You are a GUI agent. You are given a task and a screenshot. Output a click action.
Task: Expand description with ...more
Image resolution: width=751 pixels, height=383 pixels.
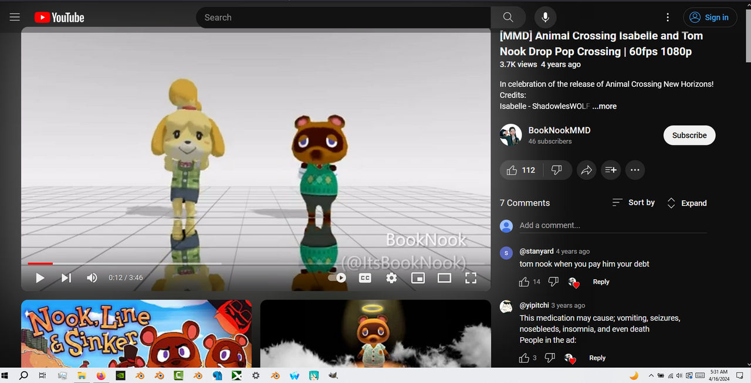(604, 106)
